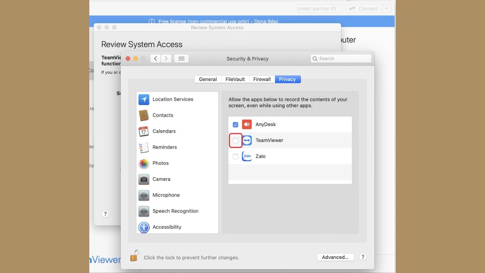Viewport: 485px width, 273px height.
Task: Switch to the Firewall tab
Action: [x=262, y=79]
